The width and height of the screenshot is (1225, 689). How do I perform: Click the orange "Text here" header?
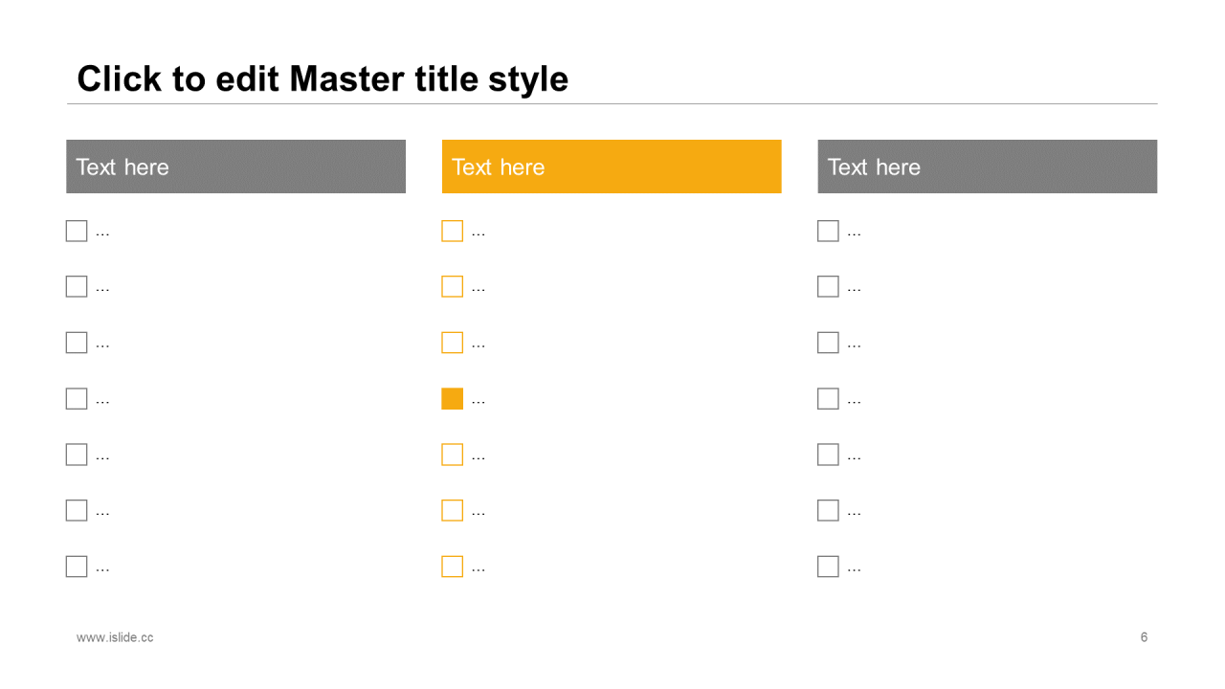(x=612, y=167)
